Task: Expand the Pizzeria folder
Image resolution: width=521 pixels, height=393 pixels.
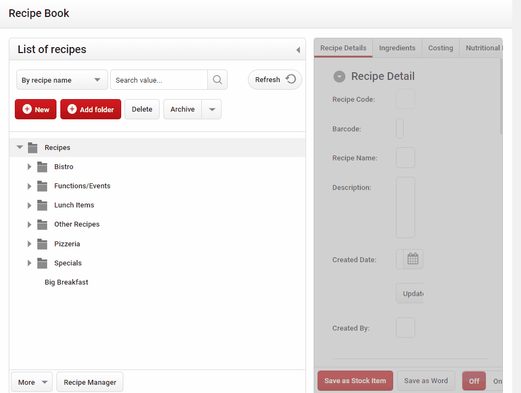Action: click(29, 244)
